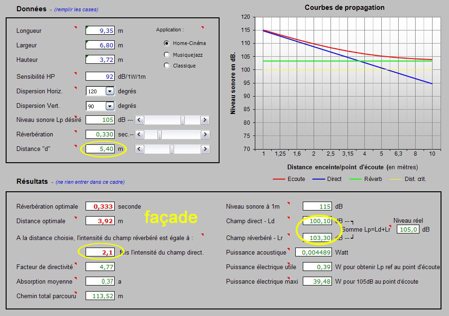Click the Niveau sonore slider thumb
The image size is (449, 316).
pyautogui.click(x=182, y=120)
